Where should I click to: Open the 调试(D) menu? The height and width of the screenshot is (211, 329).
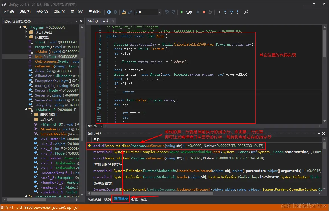pos(59,12)
